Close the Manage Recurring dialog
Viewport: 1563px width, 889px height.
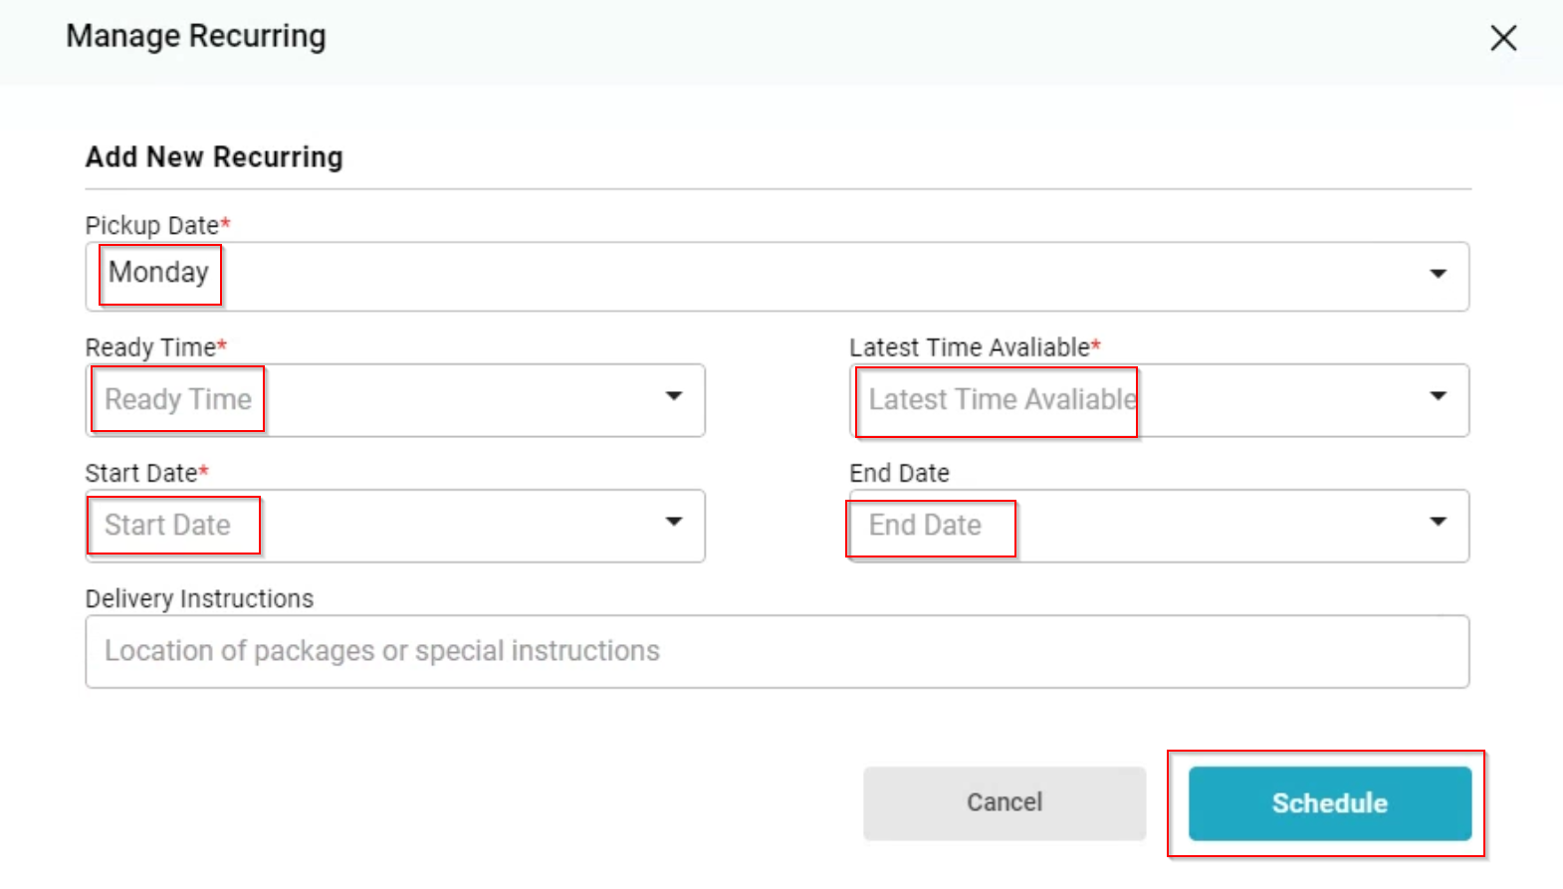(x=1503, y=38)
